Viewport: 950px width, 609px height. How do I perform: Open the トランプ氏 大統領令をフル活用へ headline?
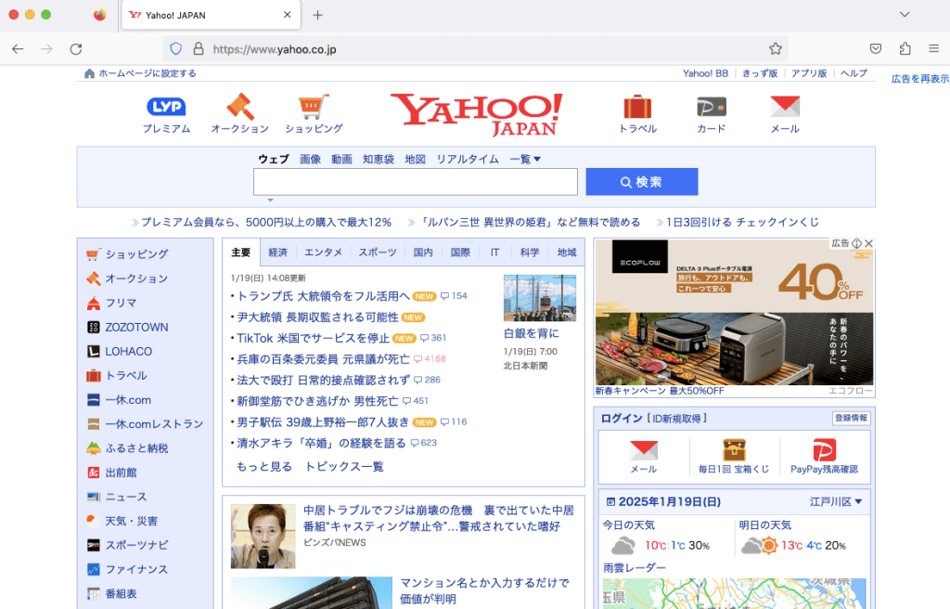[323, 296]
